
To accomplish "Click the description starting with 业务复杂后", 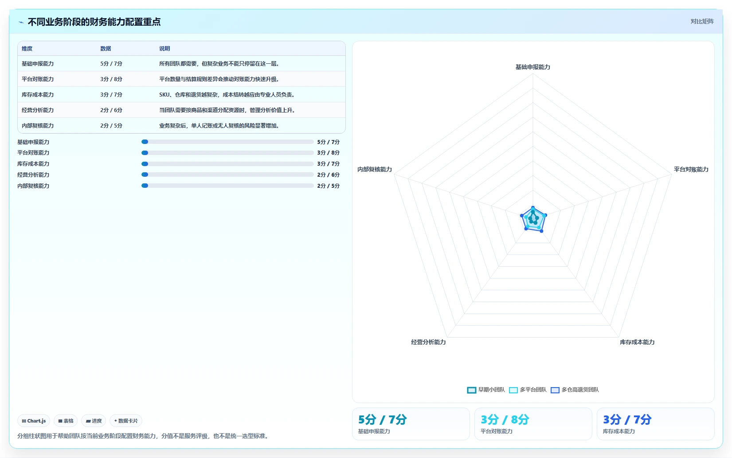I will (219, 126).
